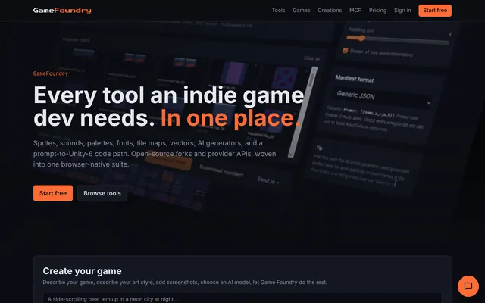Click the Padding slider handle
The image size is (485, 303).
point(361,38)
